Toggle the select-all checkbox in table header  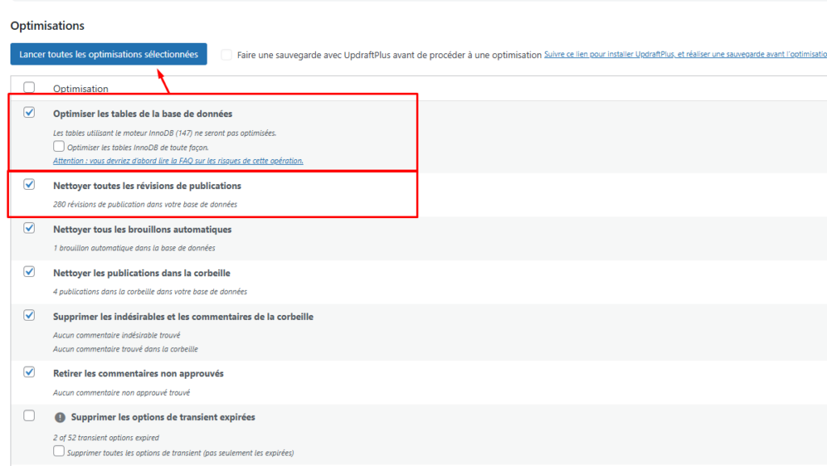pyautogui.click(x=30, y=87)
